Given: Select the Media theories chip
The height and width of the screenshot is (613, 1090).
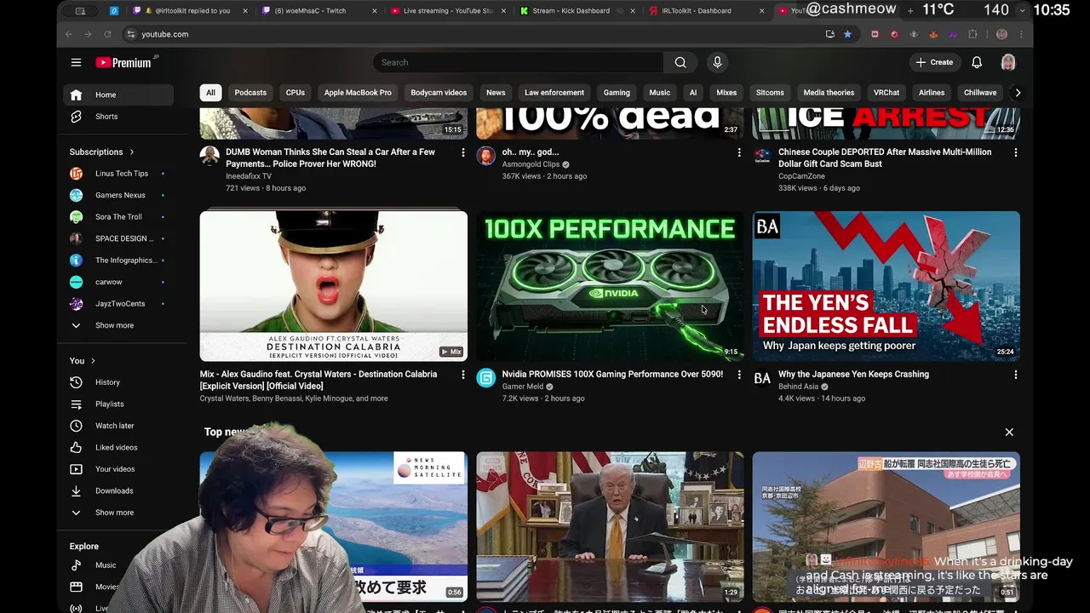Looking at the screenshot, I should [x=829, y=93].
